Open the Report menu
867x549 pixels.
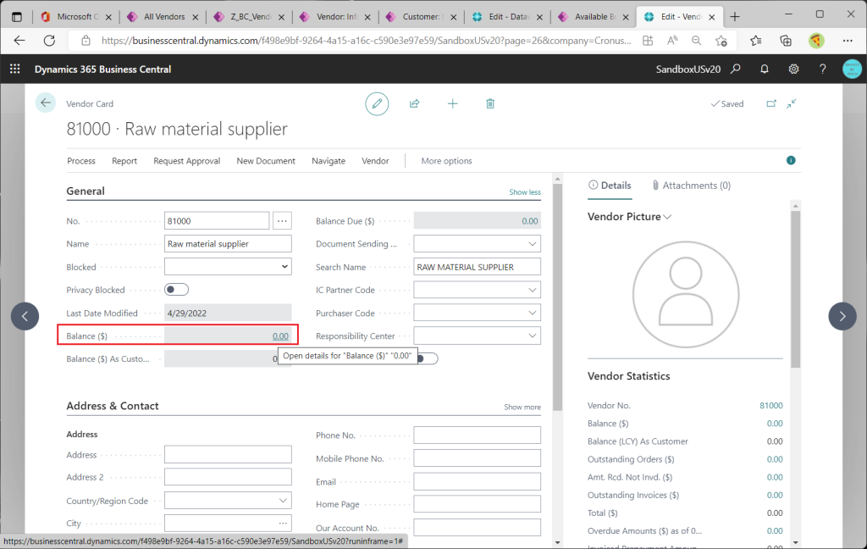[124, 161]
